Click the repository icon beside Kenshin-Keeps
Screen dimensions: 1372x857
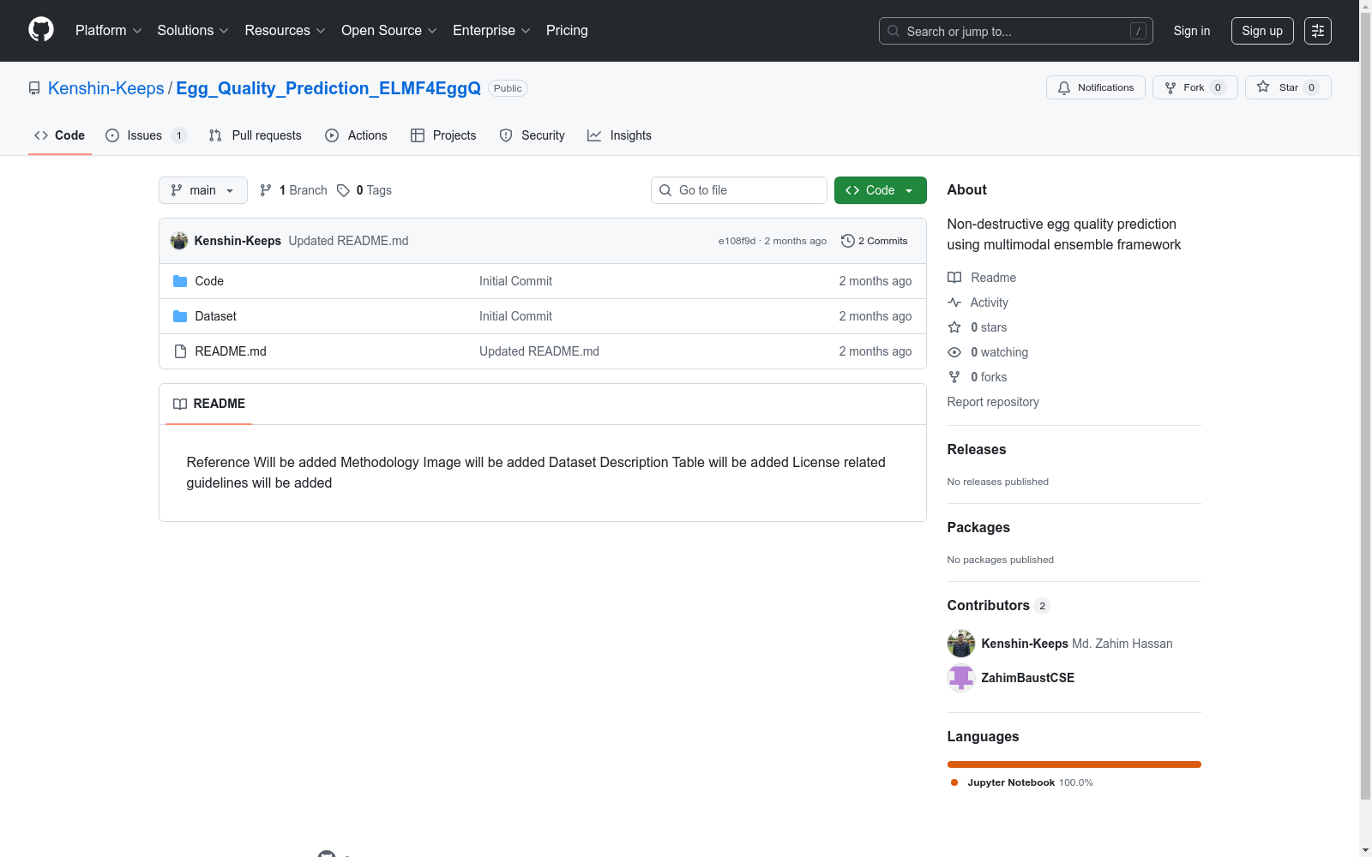tap(34, 88)
